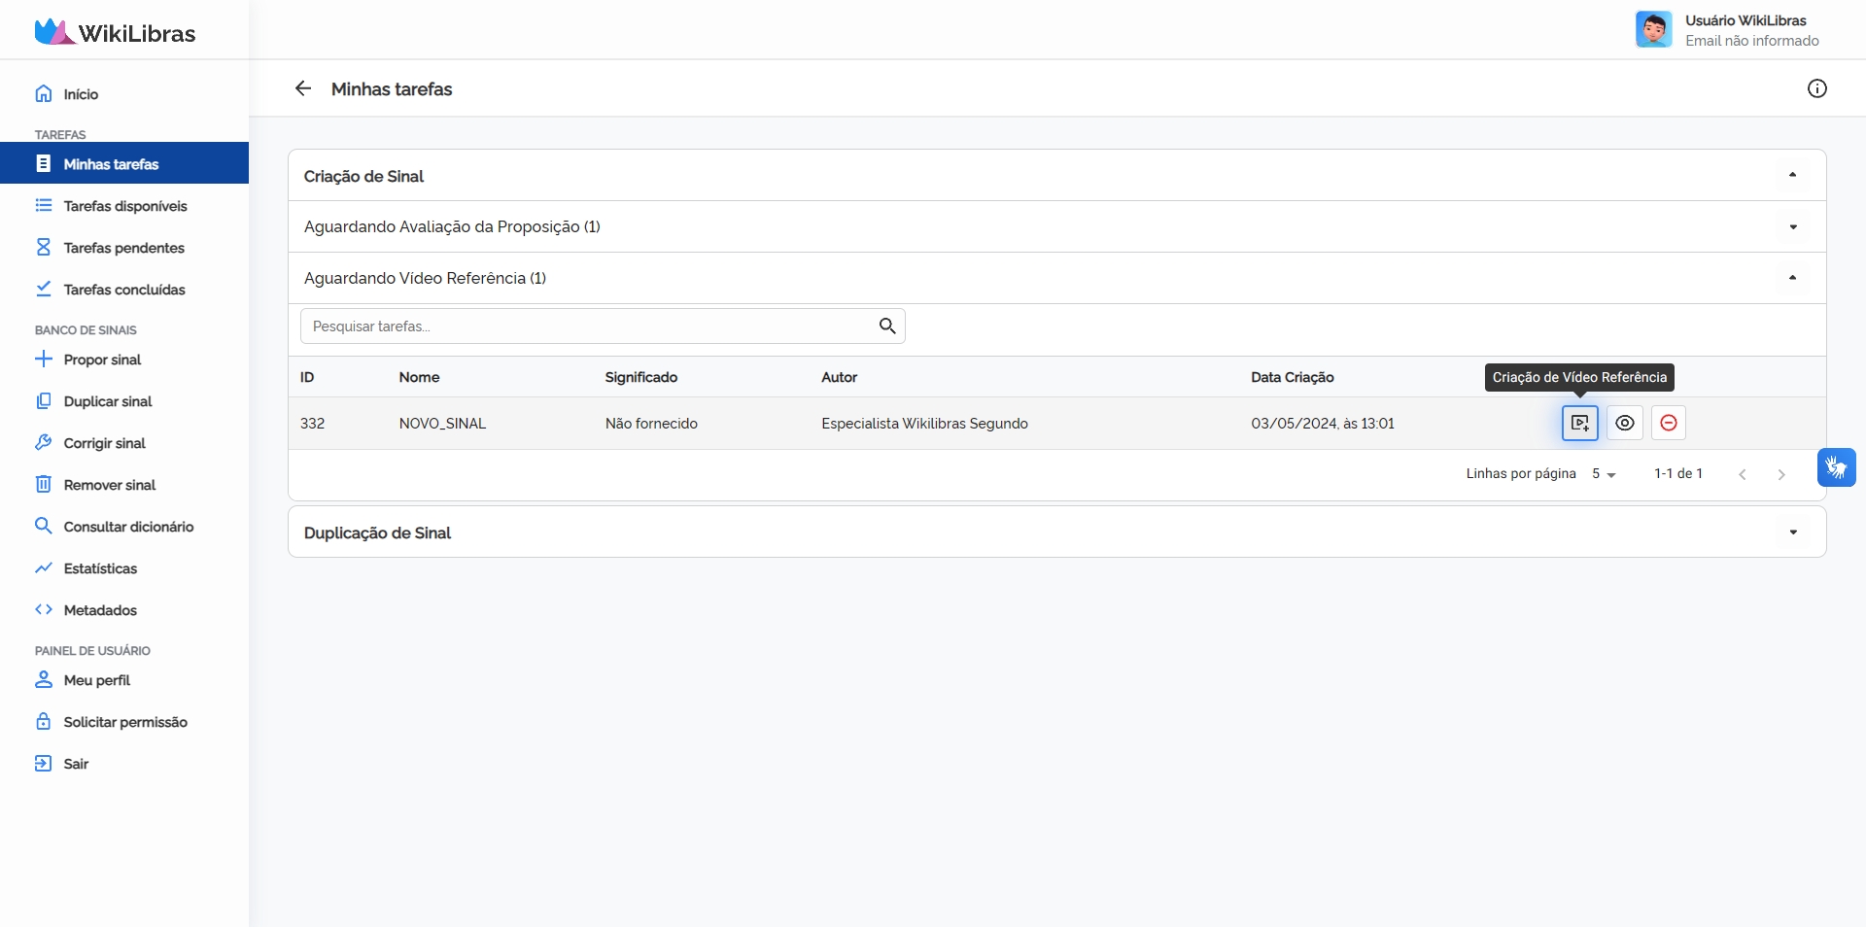Click the search magnifier icon

(886, 326)
